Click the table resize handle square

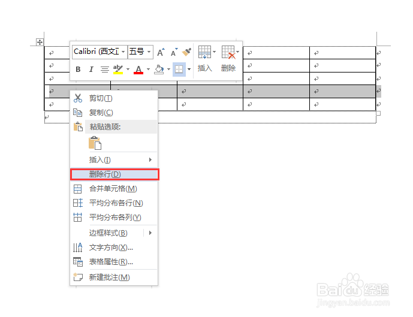pyautogui.click(x=378, y=113)
